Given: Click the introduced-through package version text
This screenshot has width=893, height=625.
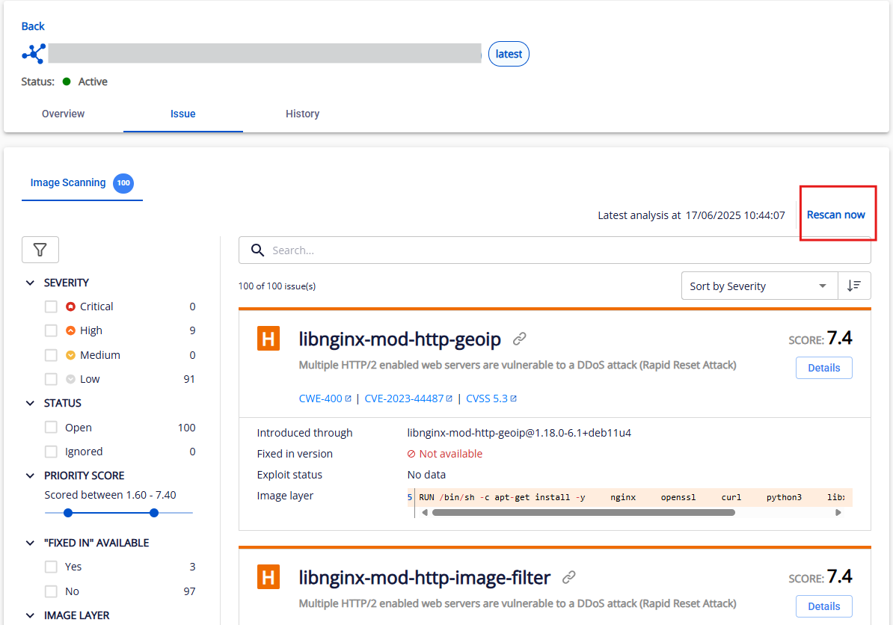Looking at the screenshot, I should coord(519,433).
